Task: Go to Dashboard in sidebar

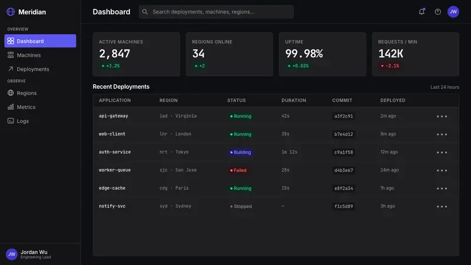Action: pyautogui.click(x=40, y=41)
